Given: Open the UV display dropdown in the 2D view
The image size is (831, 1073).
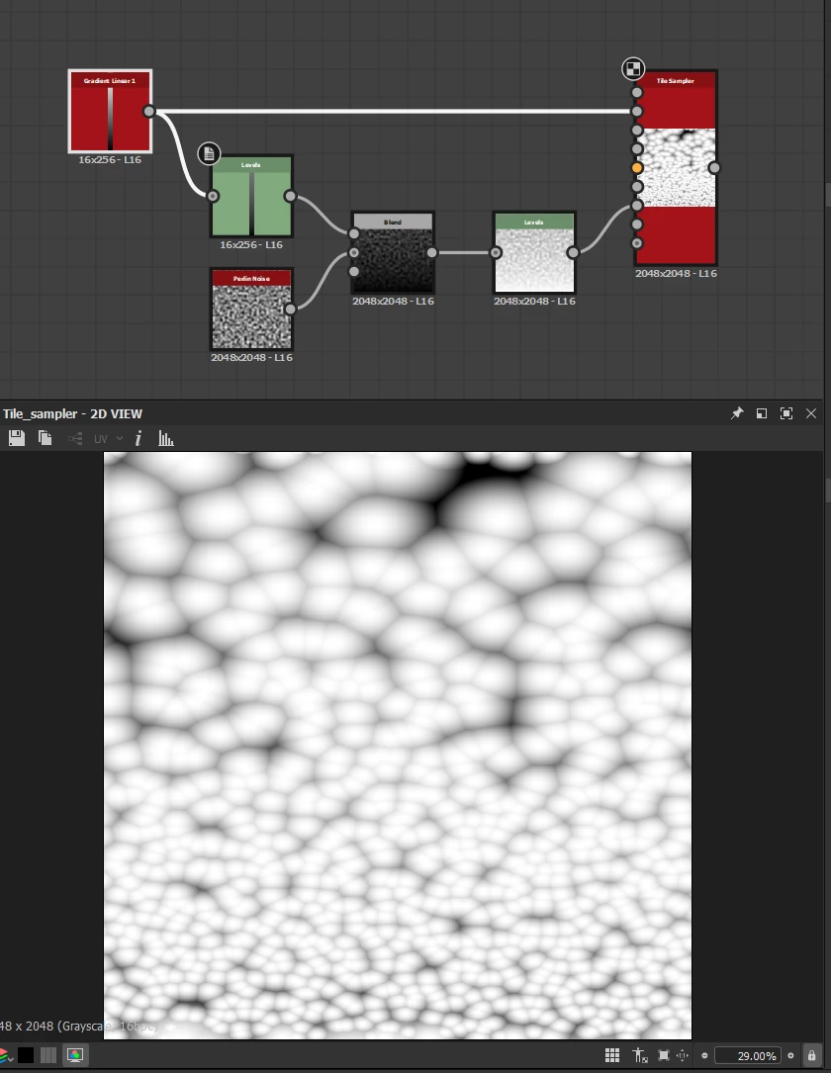Looking at the screenshot, I should tap(108, 439).
